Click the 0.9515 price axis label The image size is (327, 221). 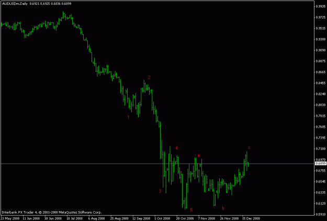[321, 29]
